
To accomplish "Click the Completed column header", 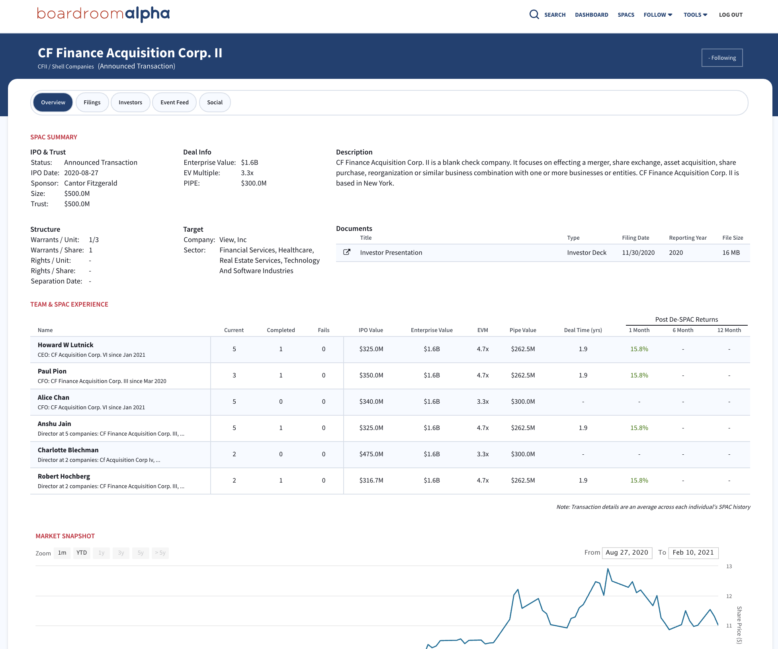I will pos(281,330).
